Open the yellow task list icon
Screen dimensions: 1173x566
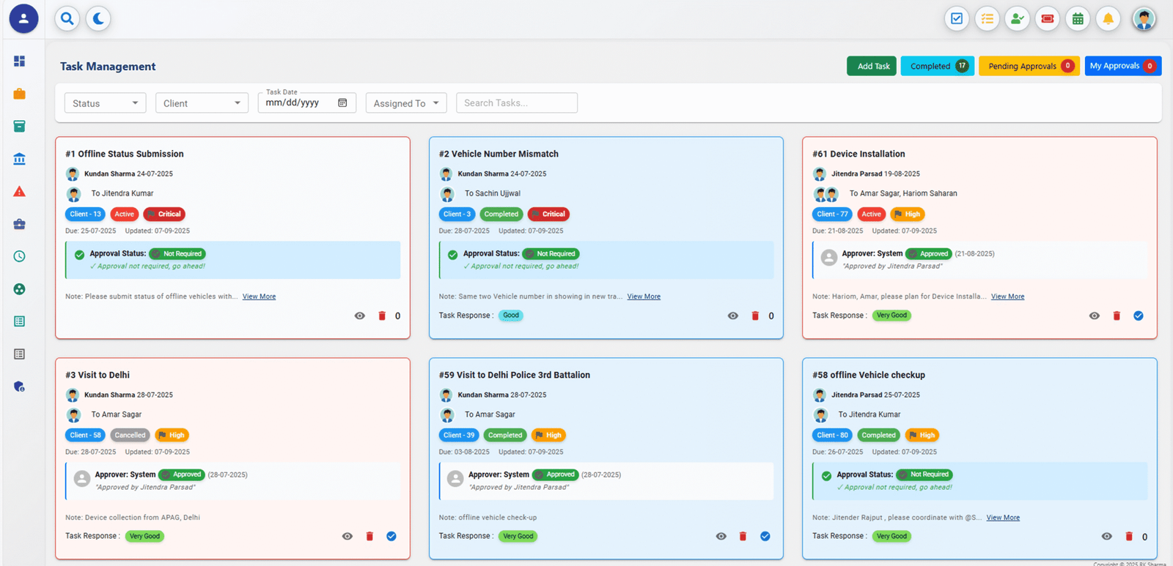(x=988, y=19)
